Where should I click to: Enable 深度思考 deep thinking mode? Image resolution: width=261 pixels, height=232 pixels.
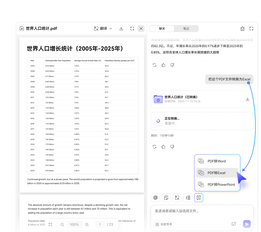[164, 224]
